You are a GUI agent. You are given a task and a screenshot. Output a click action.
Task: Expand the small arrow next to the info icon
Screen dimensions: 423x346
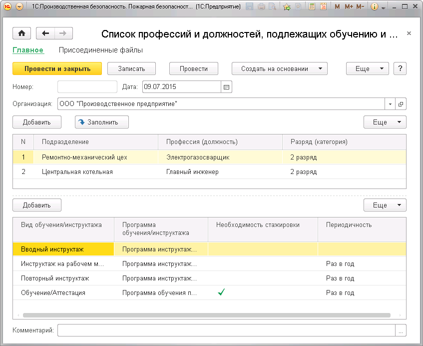[384, 7]
